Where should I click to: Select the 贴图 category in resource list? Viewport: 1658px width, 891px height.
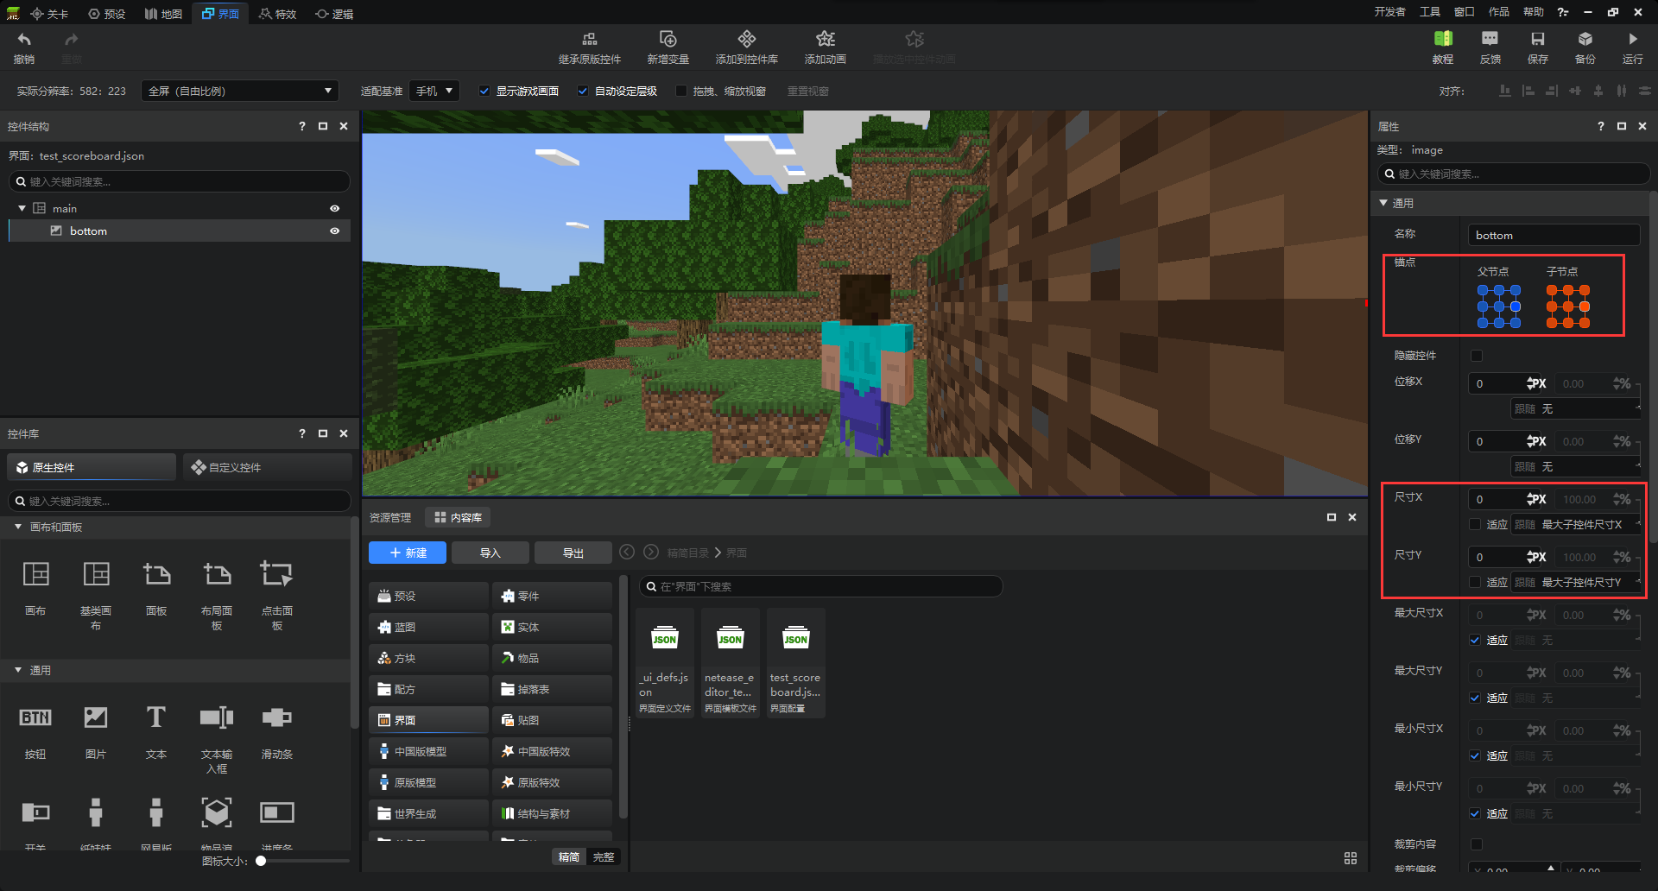coord(552,720)
